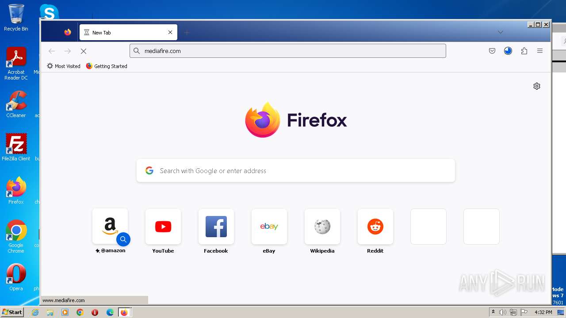Click the first empty shortcut tile

pos(428,227)
